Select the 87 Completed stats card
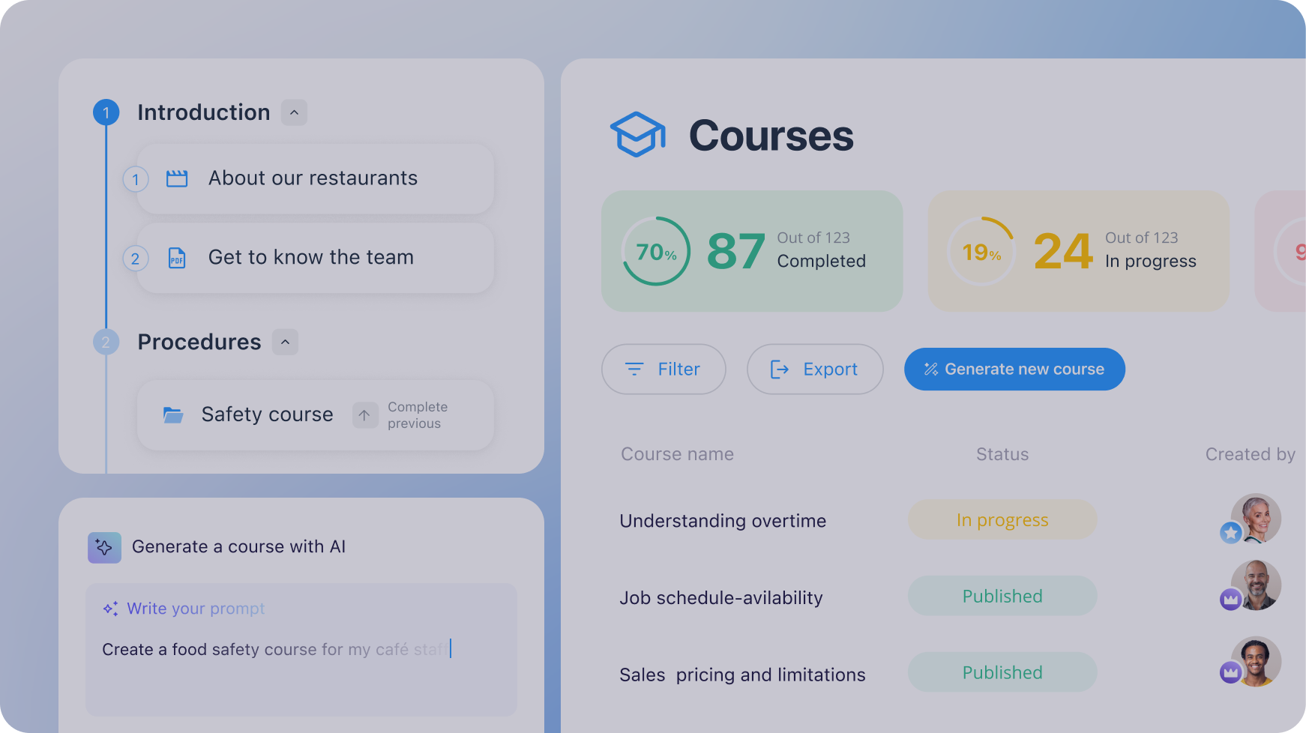The image size is (1306, 733). pos(752,251)
